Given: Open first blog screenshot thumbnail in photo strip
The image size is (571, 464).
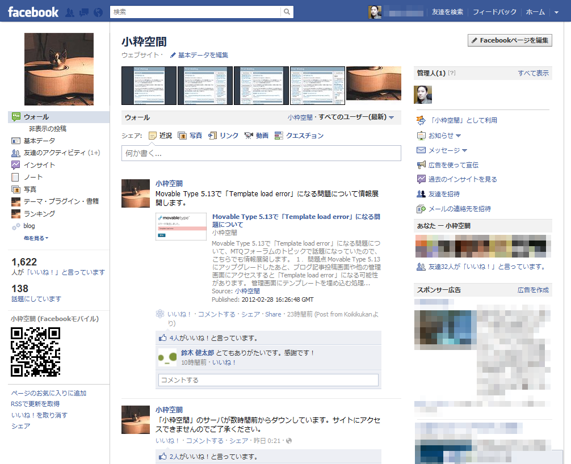Looking at the screenshot, I should pyautogui.click(x=149, y=86).
